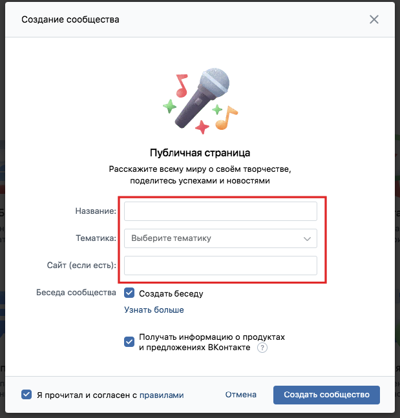
Task: Click the microphone illustration
Action: [x=202, y=98]
